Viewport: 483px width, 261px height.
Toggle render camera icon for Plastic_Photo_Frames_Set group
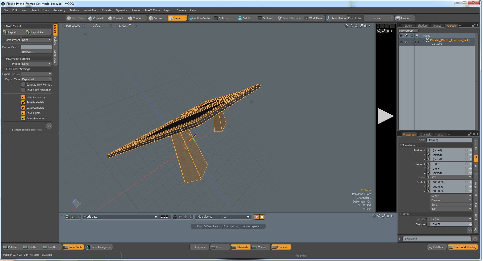[x=407, y=42]
